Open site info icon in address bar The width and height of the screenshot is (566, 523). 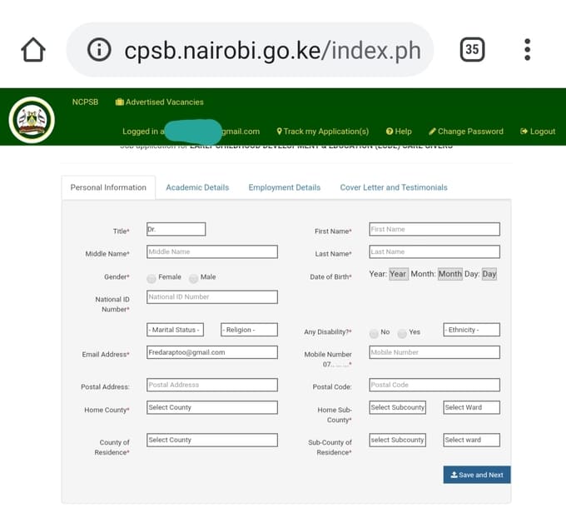[99, 49]
